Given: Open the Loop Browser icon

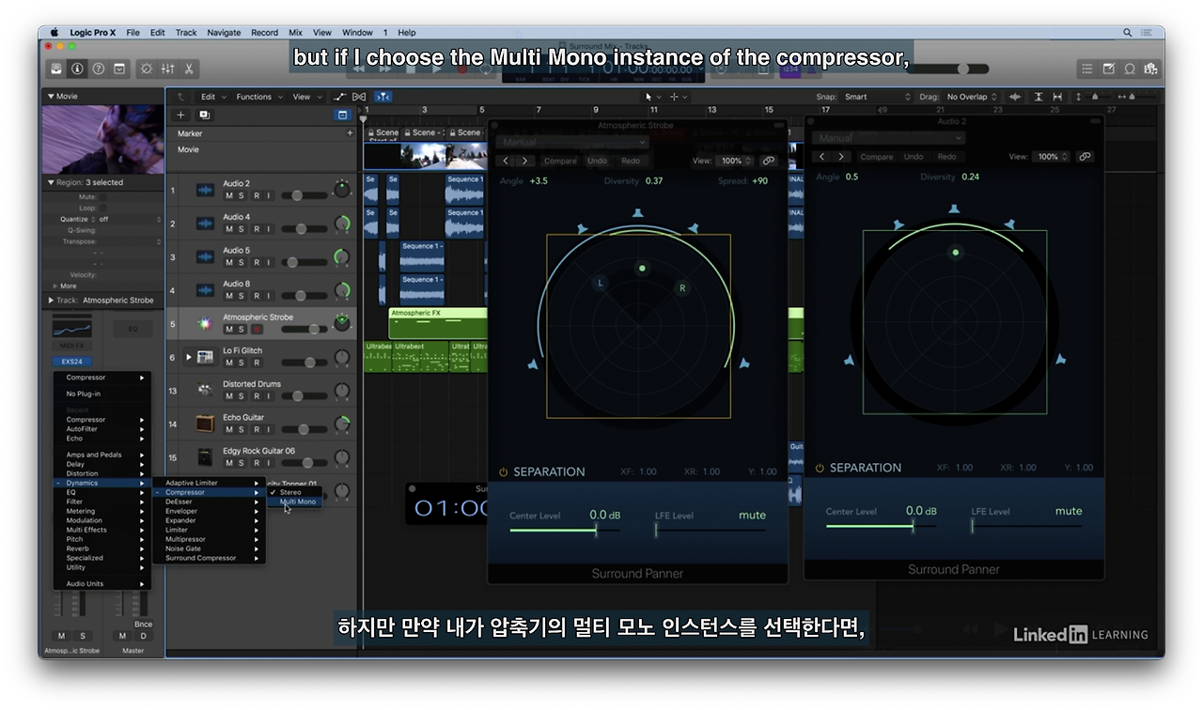Looking at the screenshot, I should tap(1130, 69).
